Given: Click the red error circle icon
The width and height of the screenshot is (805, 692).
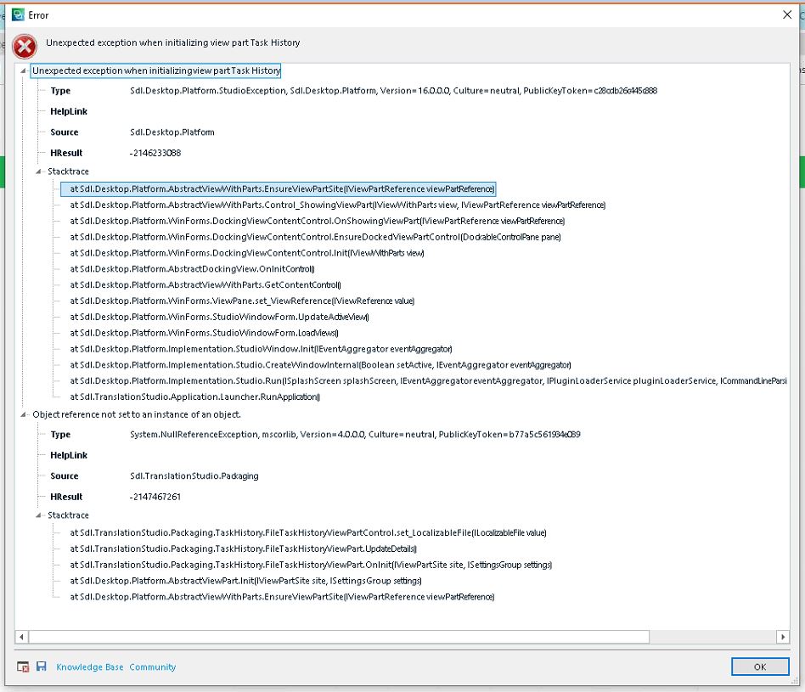Looking at the screenshot, I should coord(24,46).
